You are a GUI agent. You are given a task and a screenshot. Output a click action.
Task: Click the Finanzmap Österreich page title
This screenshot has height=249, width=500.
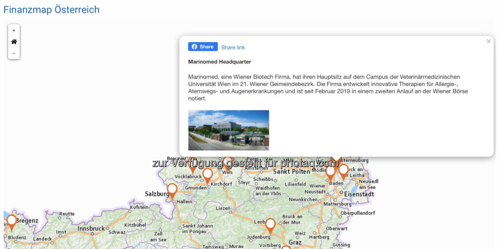pos(51,10)
